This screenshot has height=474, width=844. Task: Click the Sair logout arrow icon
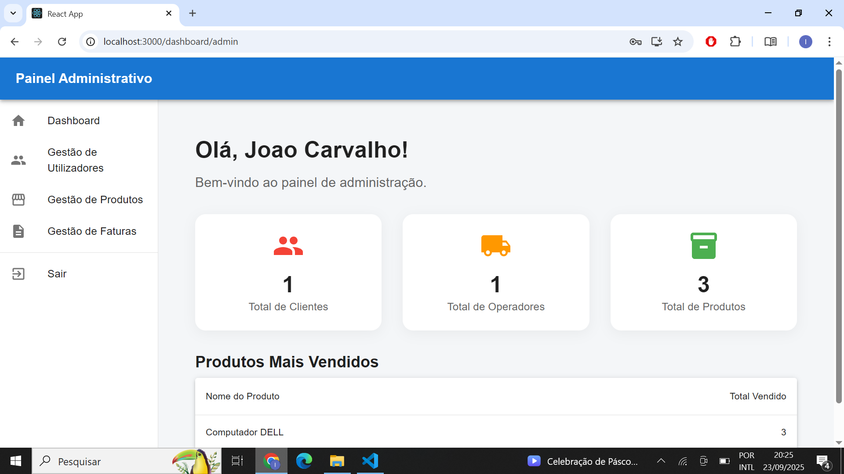[18, 274]
